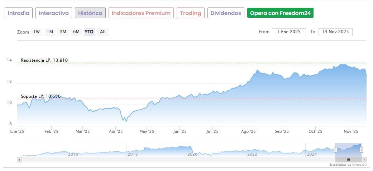
Task: Select the Histórica tab
Action: (x=90, y=13)
